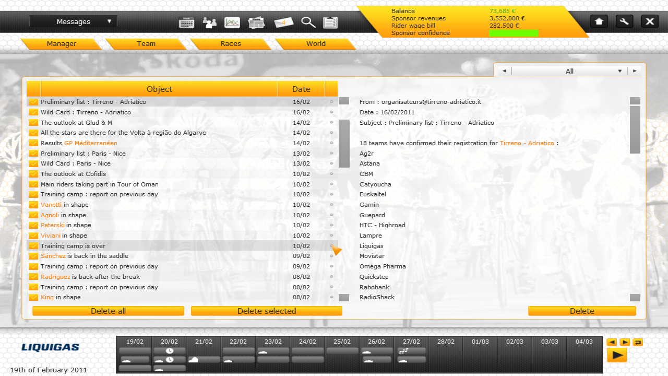Click the message list scrollbar thumb
The image size is (668, 376).
(x=344, y=144)
